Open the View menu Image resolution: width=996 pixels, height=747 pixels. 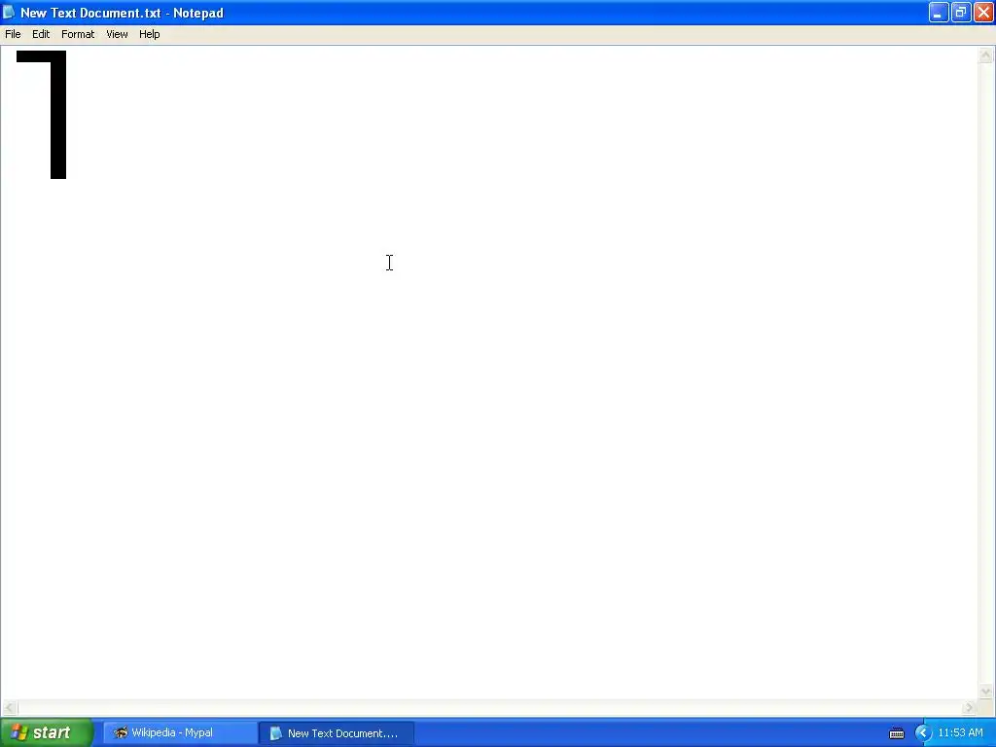click(117, 34)
